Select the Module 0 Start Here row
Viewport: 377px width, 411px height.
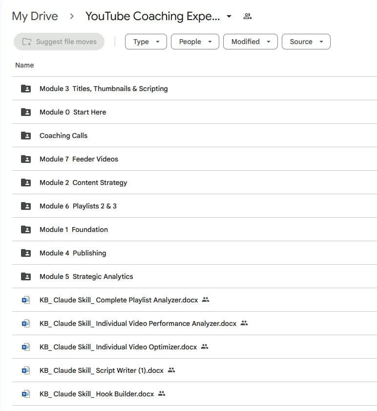click(x=194, y=112)
